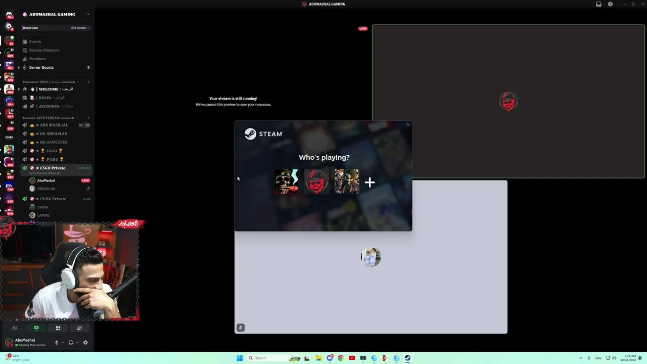Click the Steam logo in the dialog

263,134
